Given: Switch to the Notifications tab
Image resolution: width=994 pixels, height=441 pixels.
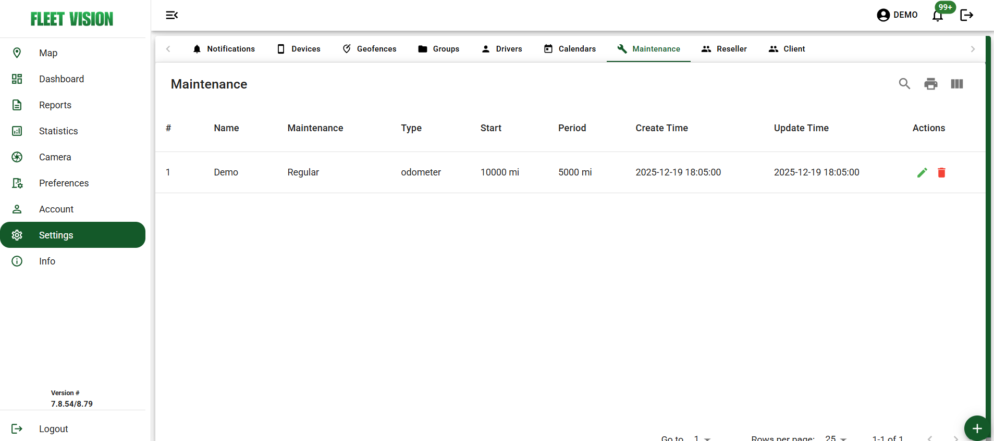Looking at the screenshot, I should (224, 49).
